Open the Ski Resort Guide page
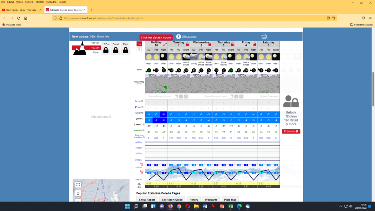This screenshot has width=375, height=211. click(x=172, y=200)
